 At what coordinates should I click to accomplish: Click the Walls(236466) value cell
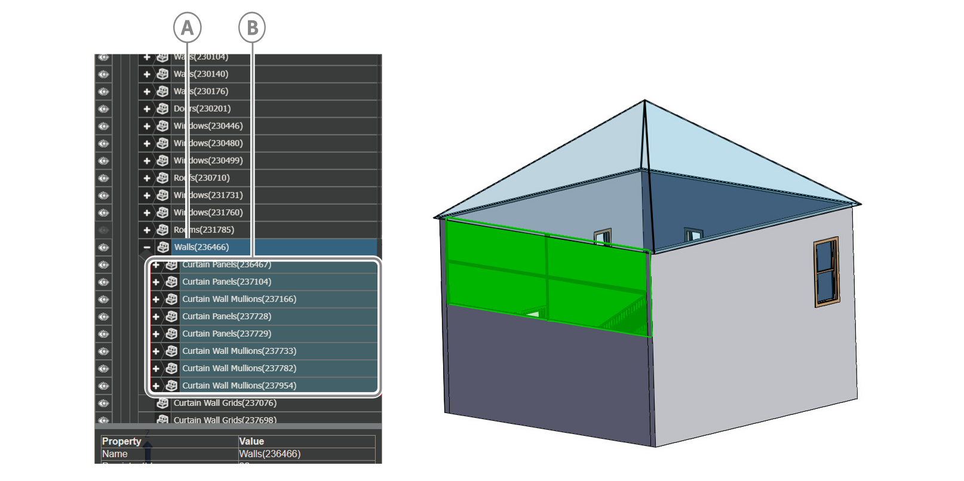click(x=307, y=454)
